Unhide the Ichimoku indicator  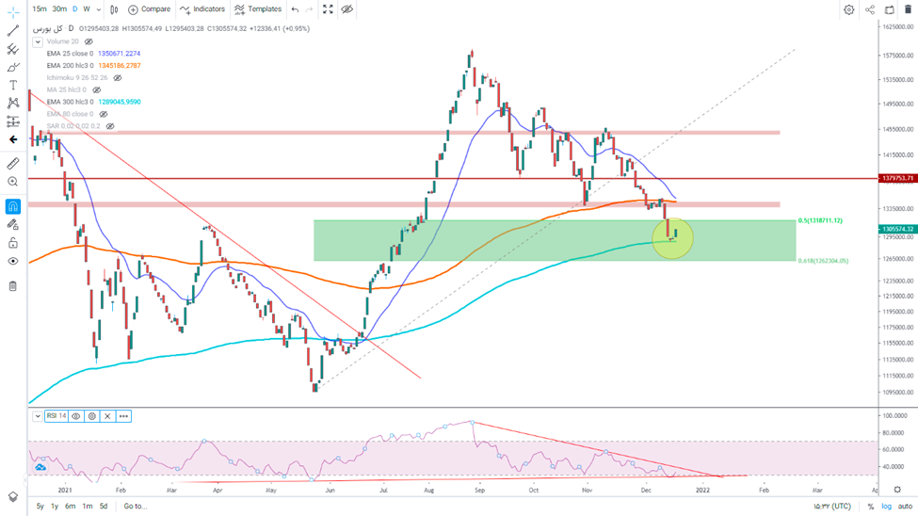point(118,78)
